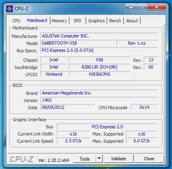Select the model value SABERTOOTH X58
This screenshot has width=172, height=169.
78,43
